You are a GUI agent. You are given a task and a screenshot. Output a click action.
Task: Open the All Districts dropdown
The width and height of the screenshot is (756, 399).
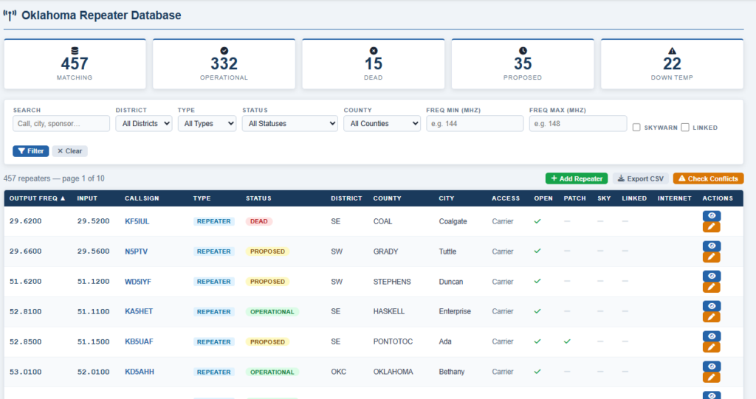tap(144, 124)
